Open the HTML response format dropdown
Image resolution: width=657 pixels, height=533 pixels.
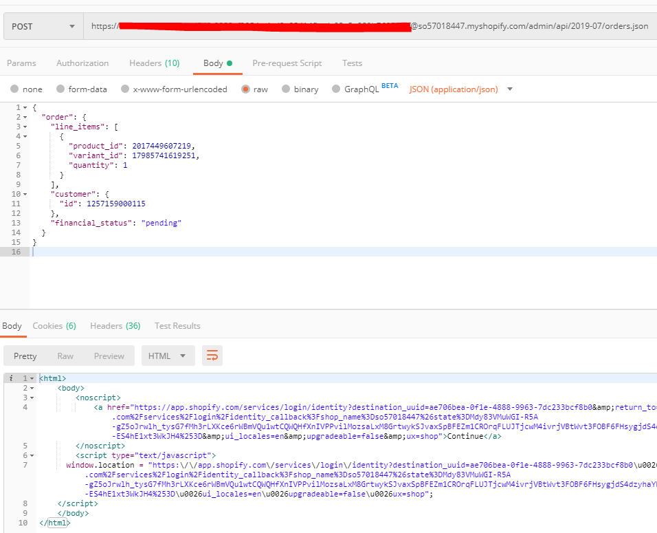point(168,356)
